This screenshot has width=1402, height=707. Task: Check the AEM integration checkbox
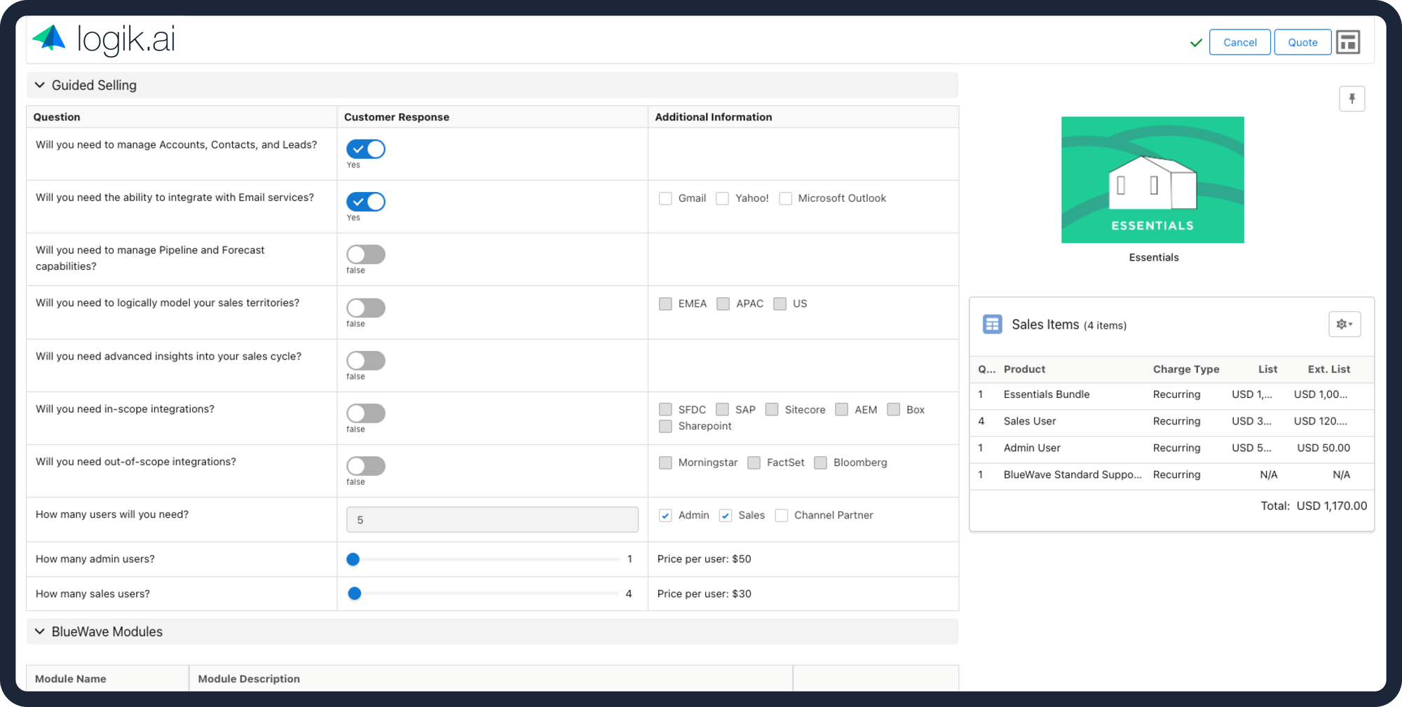pyautogui.click(x=842, y=409)
